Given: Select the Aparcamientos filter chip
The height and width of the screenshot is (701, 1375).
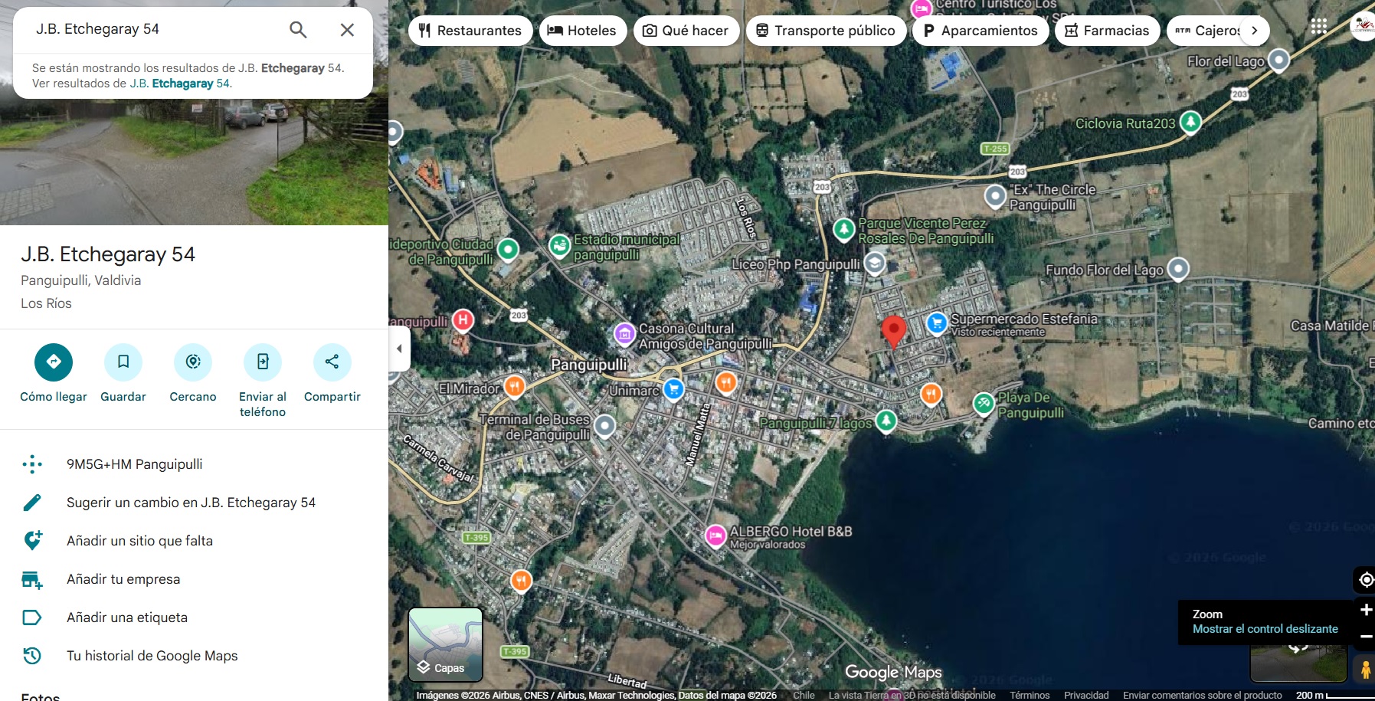Looking at the screenshot, I should pyautogui.click(x=981, y=31).
